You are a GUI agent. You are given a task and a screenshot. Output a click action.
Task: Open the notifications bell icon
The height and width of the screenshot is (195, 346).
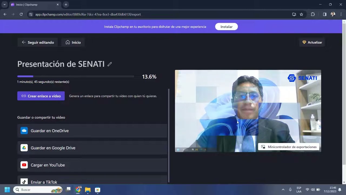340,190
